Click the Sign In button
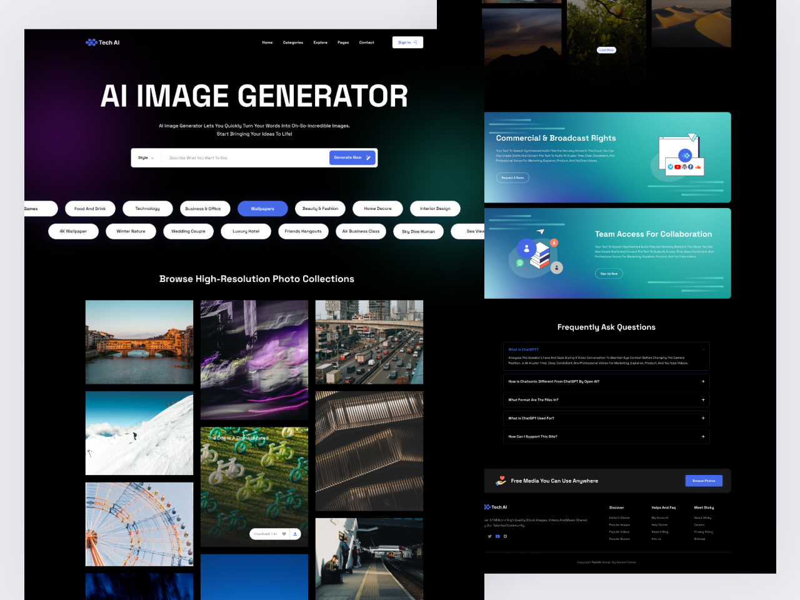Image resolution: width=800 pixels, height=600 pixels. pyautogui.click(x=408, y=42)
